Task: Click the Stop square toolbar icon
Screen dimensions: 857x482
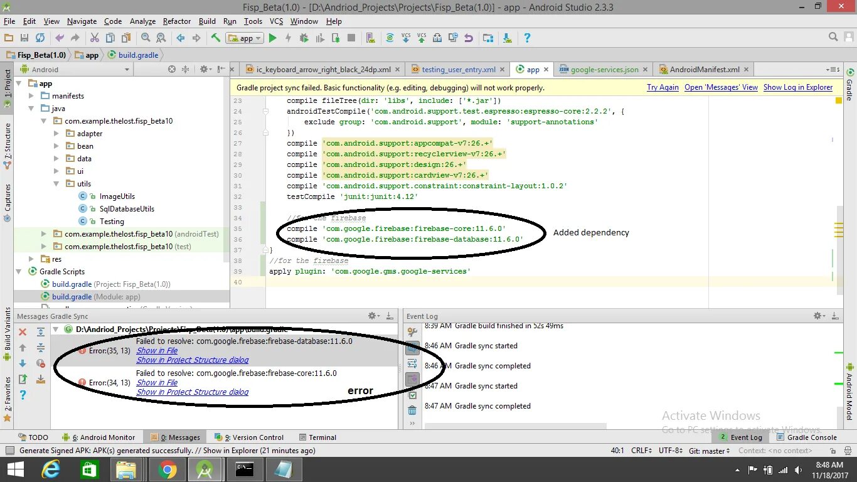Action: pyautogui.click(x=351, y=38)
